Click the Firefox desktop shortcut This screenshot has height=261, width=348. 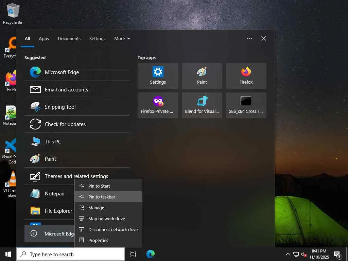coord(11,81)
